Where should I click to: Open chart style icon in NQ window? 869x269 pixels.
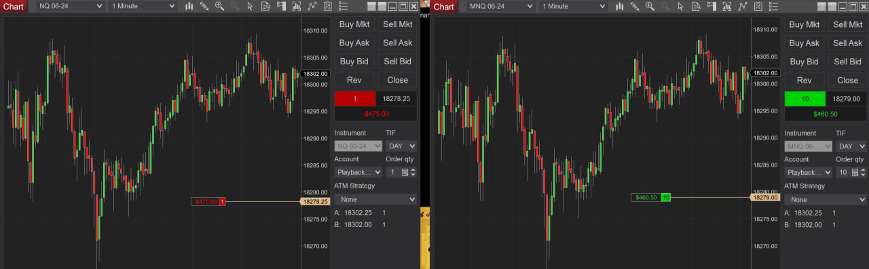pyautogui.click(x=189, y=6)
